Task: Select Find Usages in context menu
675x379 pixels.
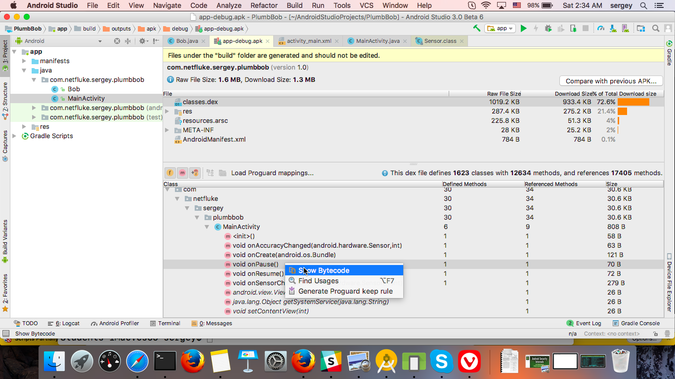Action: [x=344, y=281]
